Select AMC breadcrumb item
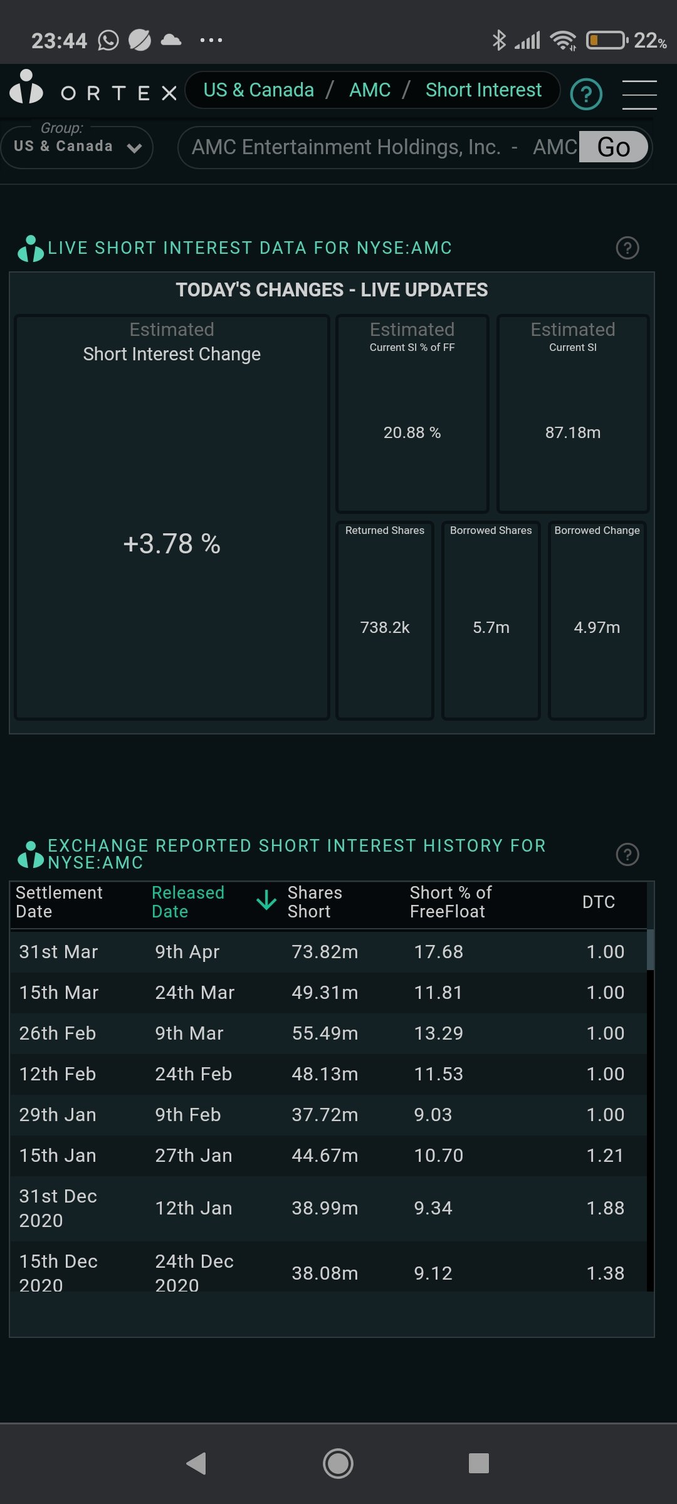This screenshot has width=677, height=1504. tap(370, 90)
